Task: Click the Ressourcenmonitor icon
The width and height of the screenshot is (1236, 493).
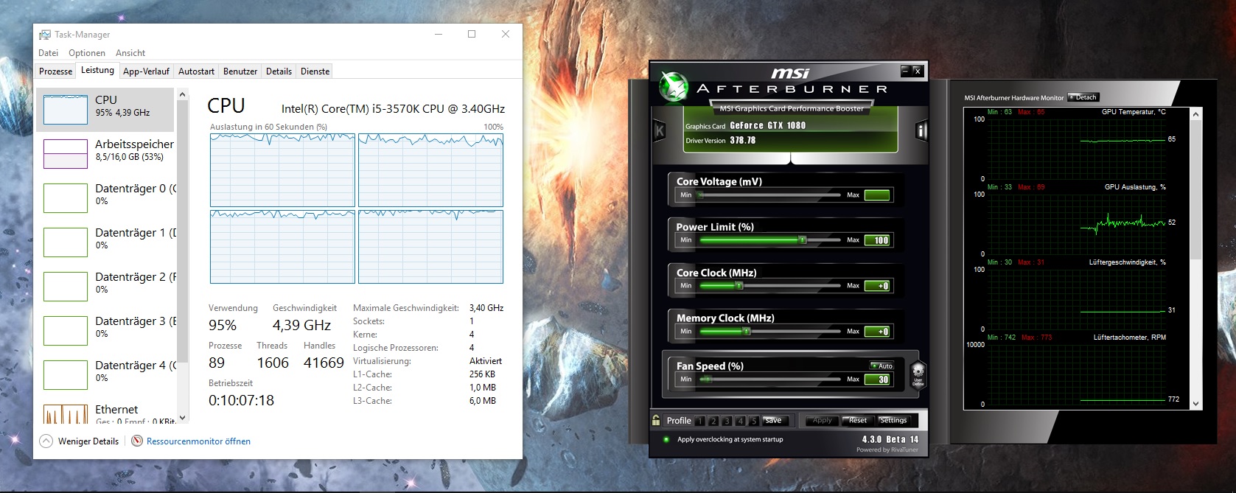Action: (x=137, y=441)
